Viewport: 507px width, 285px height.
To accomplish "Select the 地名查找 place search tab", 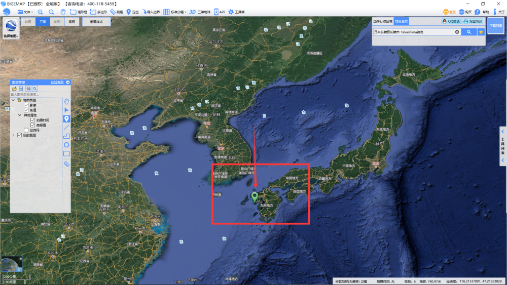I will (x=401, y=21).
